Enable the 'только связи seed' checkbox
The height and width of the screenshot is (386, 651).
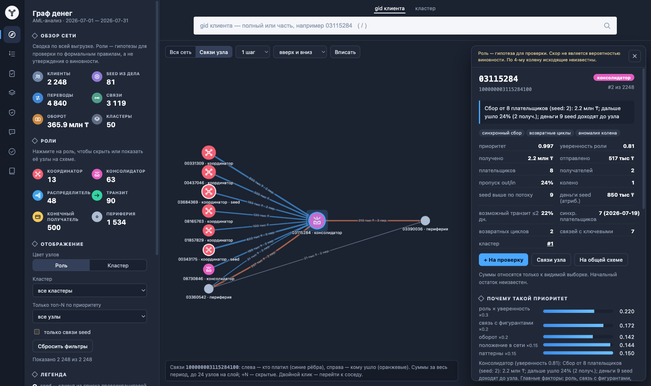(37, 332)
